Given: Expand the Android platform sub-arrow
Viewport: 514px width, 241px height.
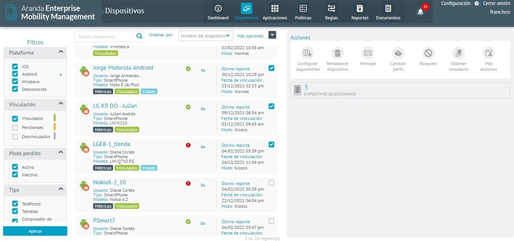Looking at the screenshot, I should (61, 75).
